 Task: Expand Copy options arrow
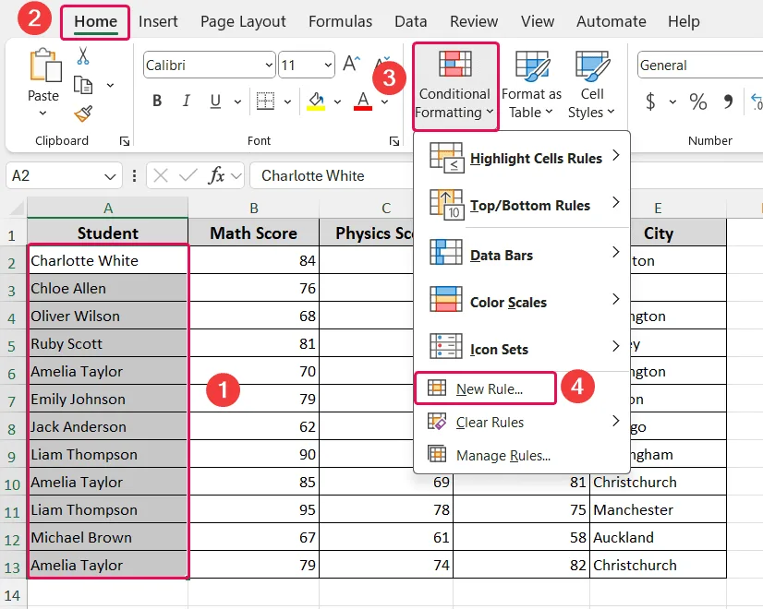pyautogui.click(x=110, y=85)
